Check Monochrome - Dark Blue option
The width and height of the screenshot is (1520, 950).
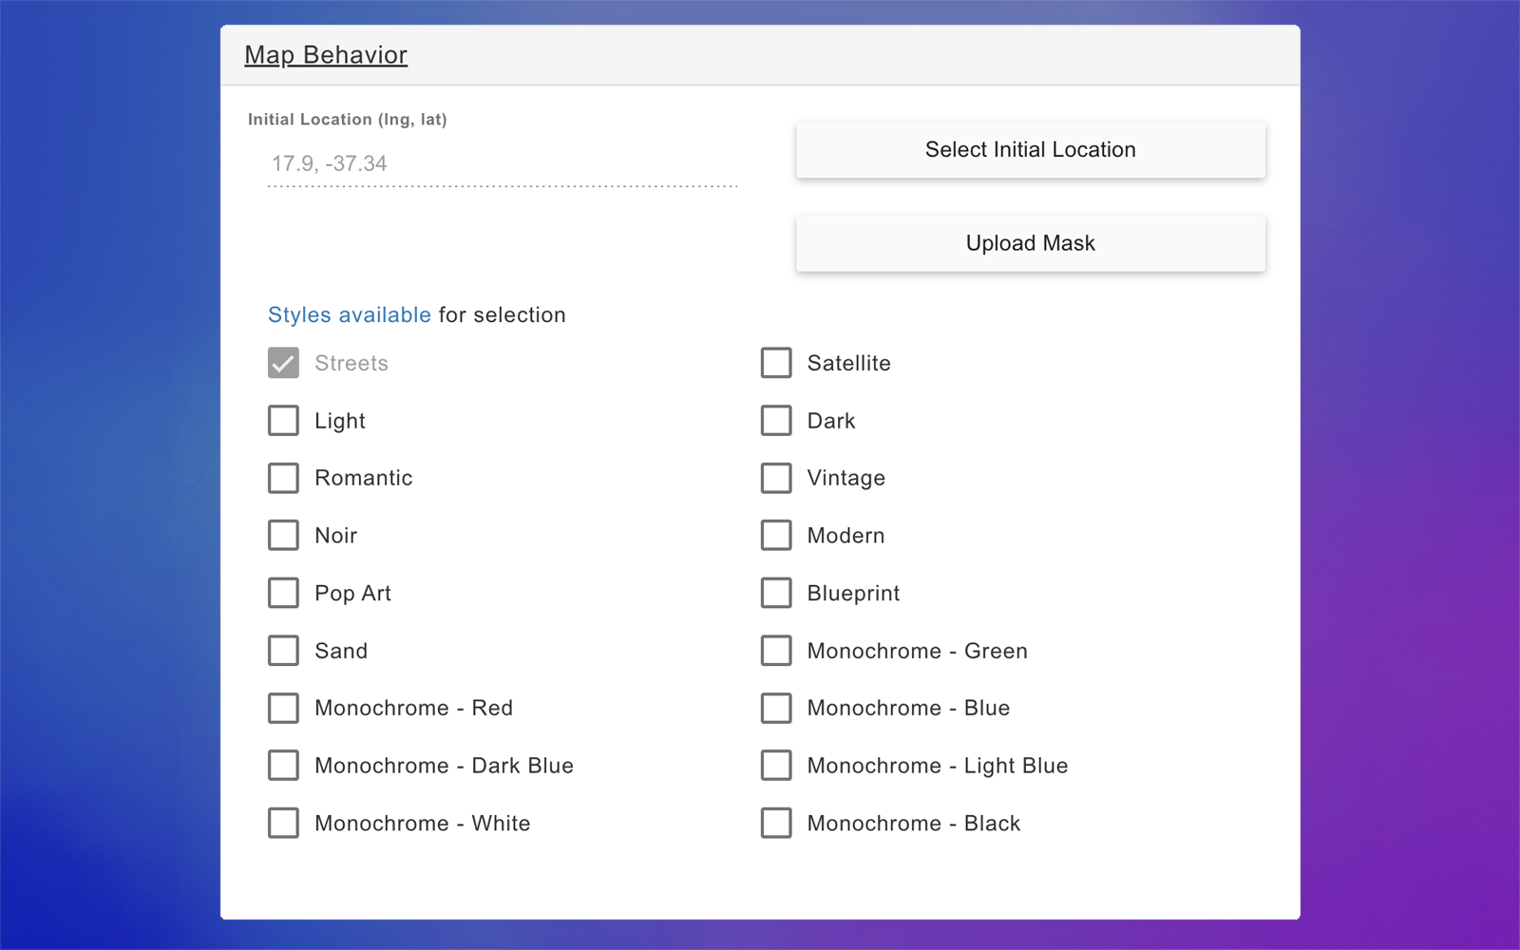pyautogui.click(x=283, y=766)
